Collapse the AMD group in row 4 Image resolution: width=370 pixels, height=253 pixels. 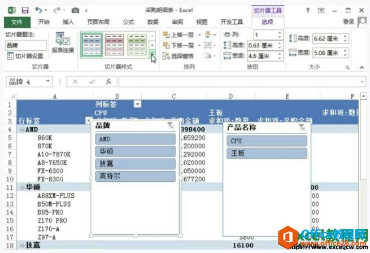22,129
